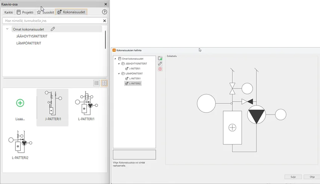Collapse the JÄÄHDYTYSPATTERIT folder in the dialog tree
The width and height of the screenshot is (320, 184).
[119, 64]
